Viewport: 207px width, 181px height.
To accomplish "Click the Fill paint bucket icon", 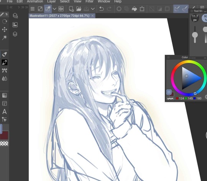I will tap(134, 9).
